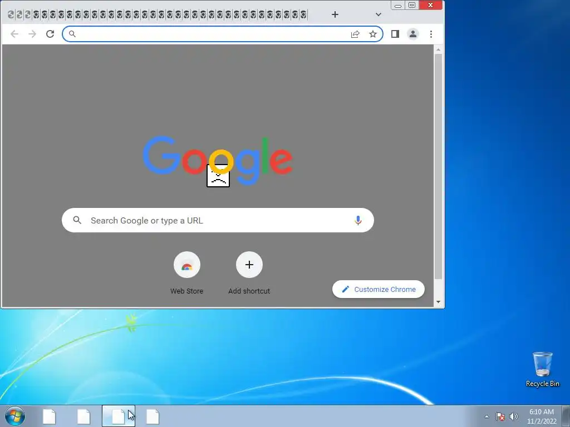Screen dimensions: 570x427
Task: Open the volume speaker icon in the tray
Action: point(514,416)
